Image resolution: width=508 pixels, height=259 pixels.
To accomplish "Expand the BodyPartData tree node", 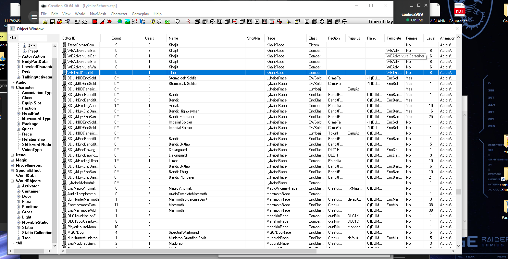I will coord(19,62).
